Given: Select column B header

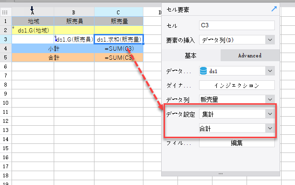Looking at the screenshot, I should click(x=74, y=12).
